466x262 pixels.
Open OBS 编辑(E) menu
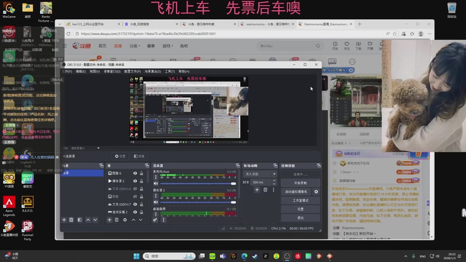[80, 71]
